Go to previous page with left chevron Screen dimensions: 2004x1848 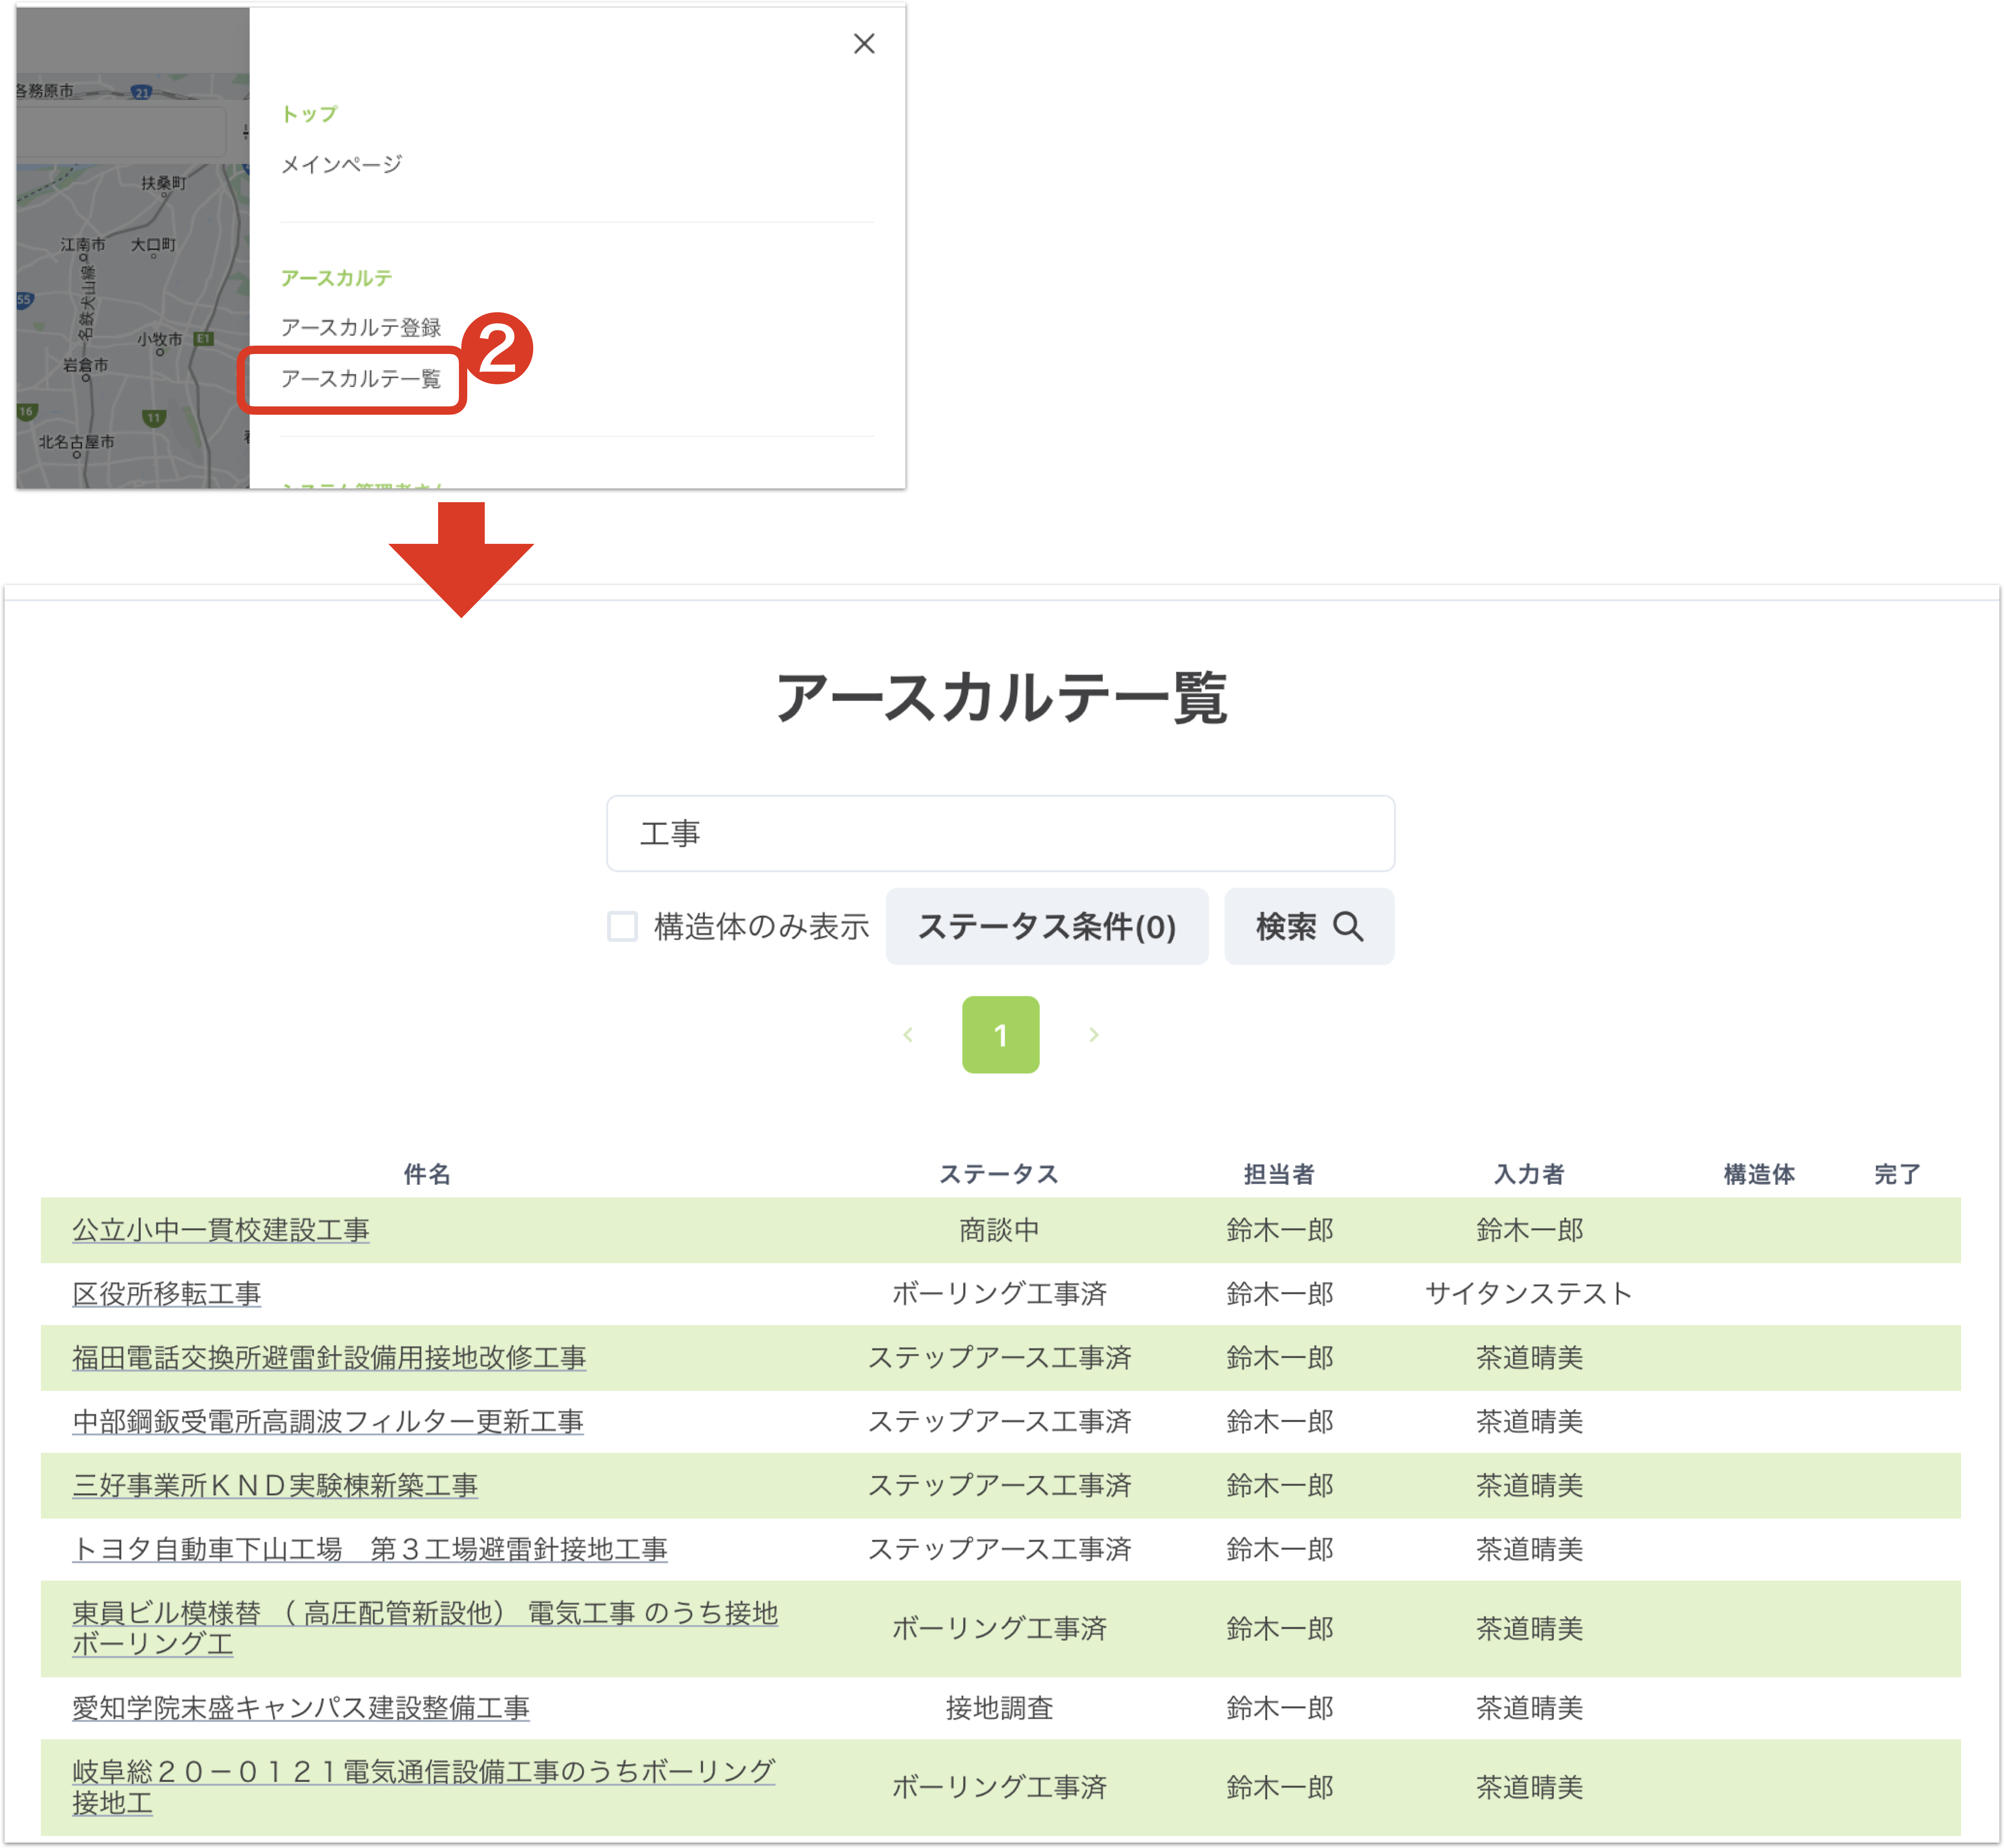click(x=908, y=1034)
